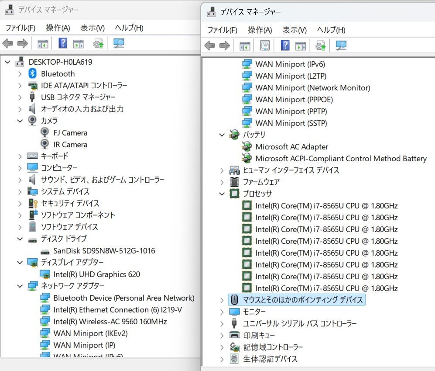Image resolution: width=435 pixels, height=371 pixels.
Task: Click the Update driver icon in the toolbar
Action: (x=320, y=45)
